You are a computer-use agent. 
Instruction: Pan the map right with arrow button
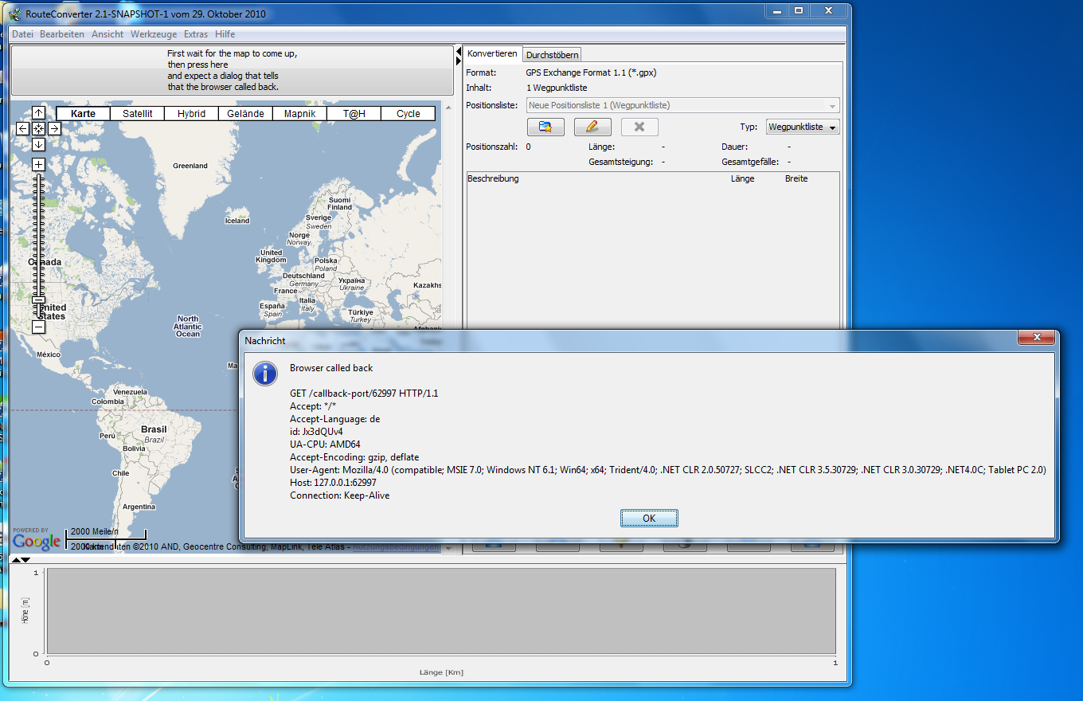coord(54,128)
